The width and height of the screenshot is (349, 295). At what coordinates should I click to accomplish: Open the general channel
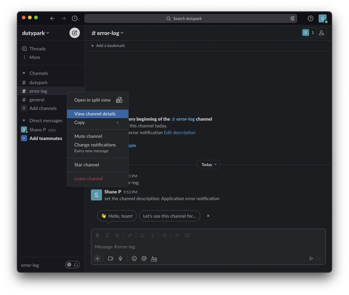pyautogui.click(x=43, y=100)
